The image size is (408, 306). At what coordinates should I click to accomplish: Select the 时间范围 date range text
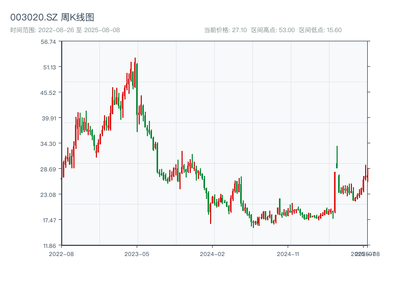pyautogui.click(x=65, y=30)
